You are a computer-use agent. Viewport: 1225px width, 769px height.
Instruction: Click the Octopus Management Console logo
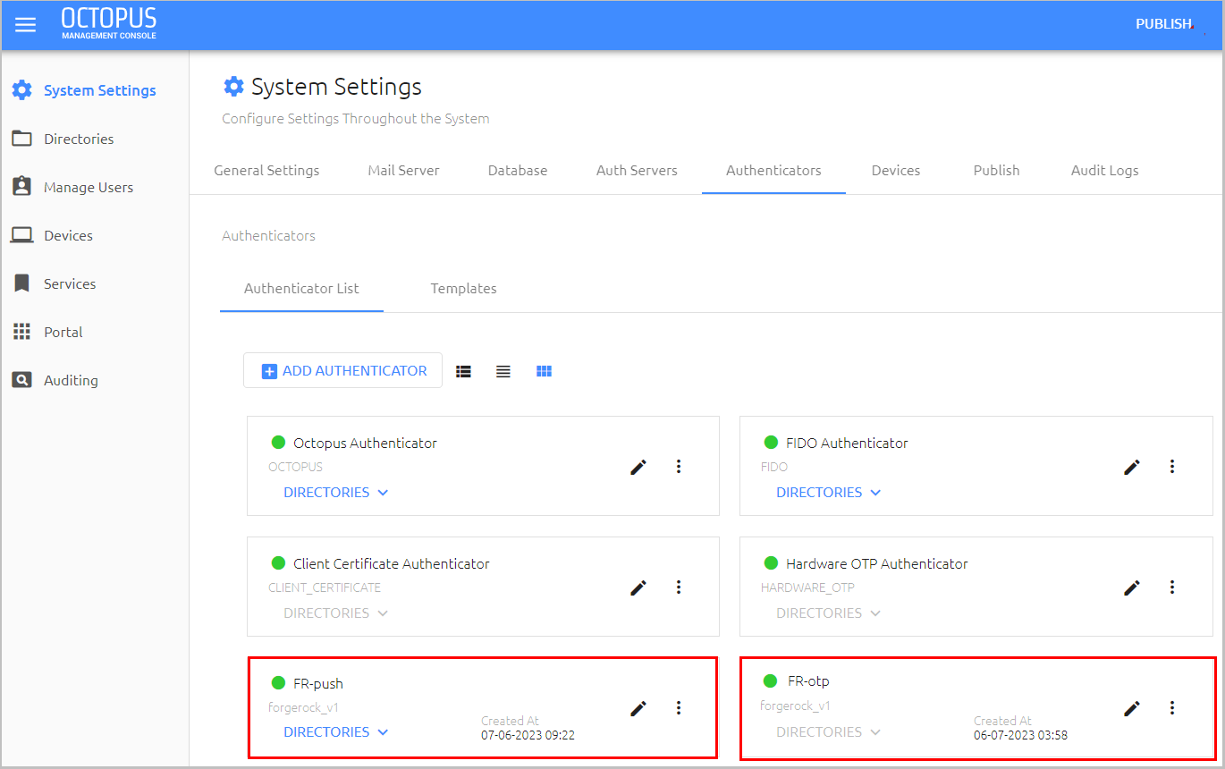(x=109, y=23)
